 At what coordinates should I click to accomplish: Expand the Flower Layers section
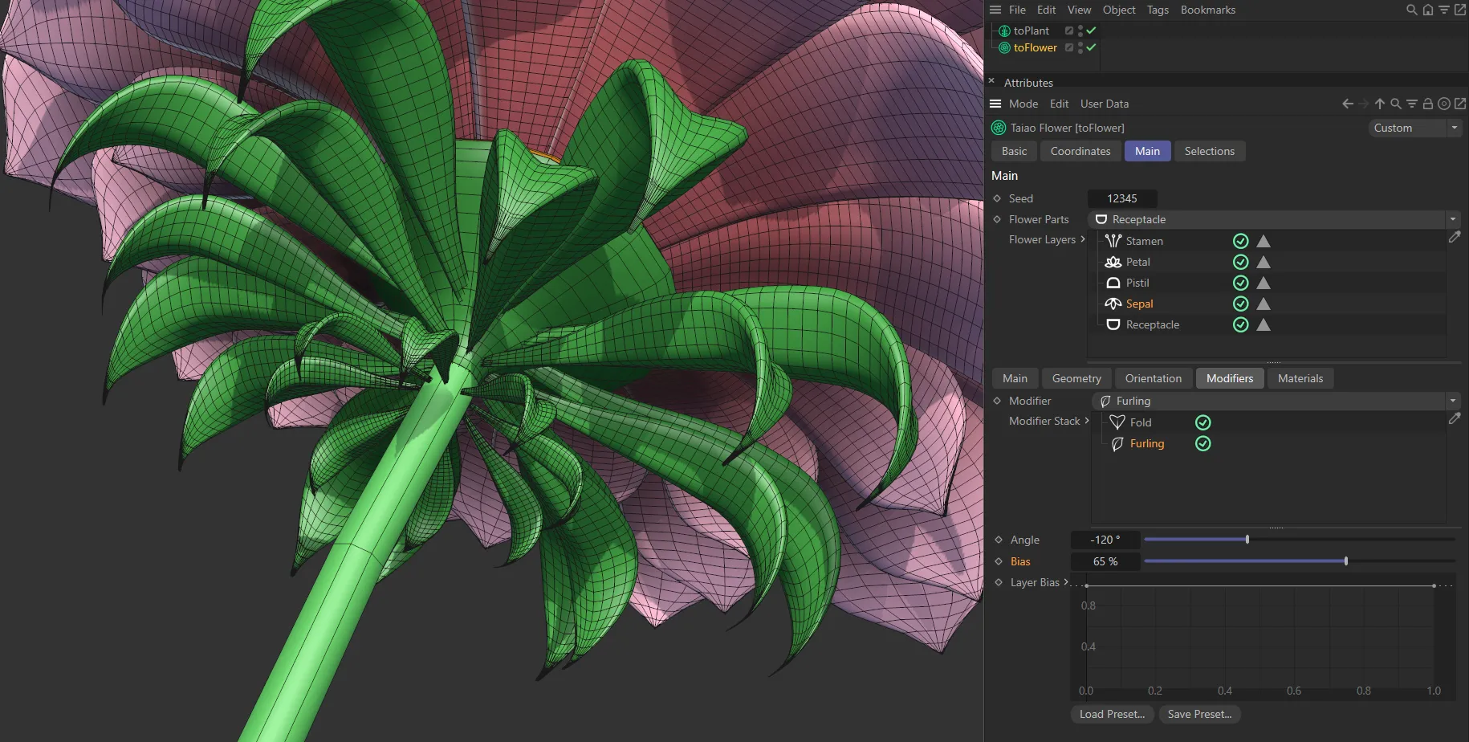point(1084,239)
